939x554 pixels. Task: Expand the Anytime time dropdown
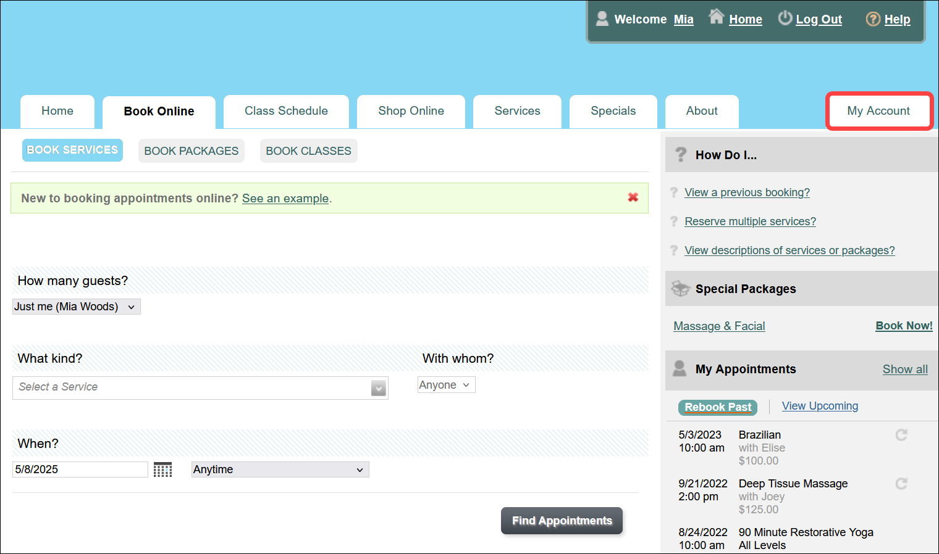(x=280, y=469)
